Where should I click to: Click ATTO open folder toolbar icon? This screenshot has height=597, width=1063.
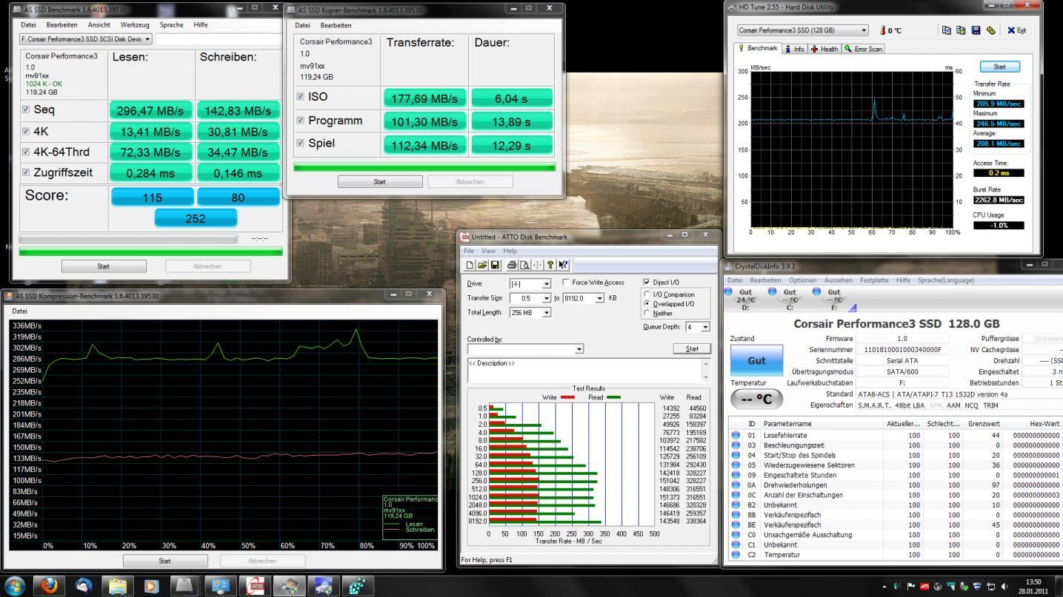(x=482, y=265)
